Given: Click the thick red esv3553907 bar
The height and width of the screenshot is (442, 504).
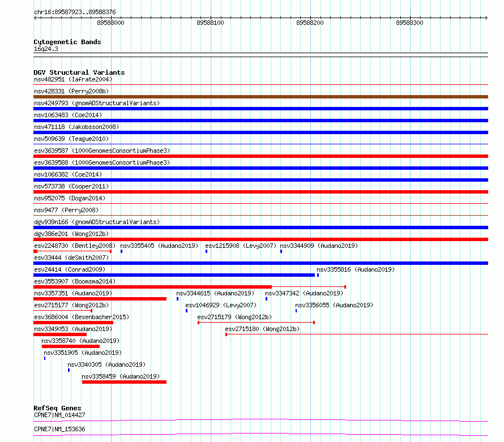Looking at the screenshot, I should 153,287.
